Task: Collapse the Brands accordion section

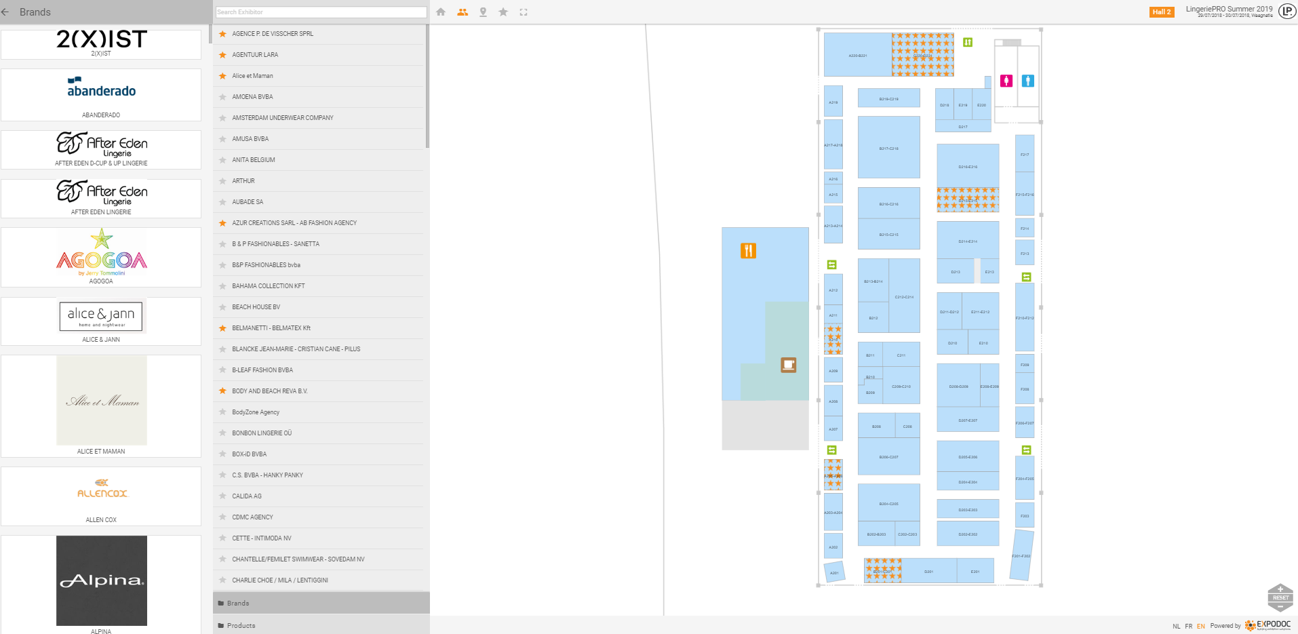Action: 321,603
